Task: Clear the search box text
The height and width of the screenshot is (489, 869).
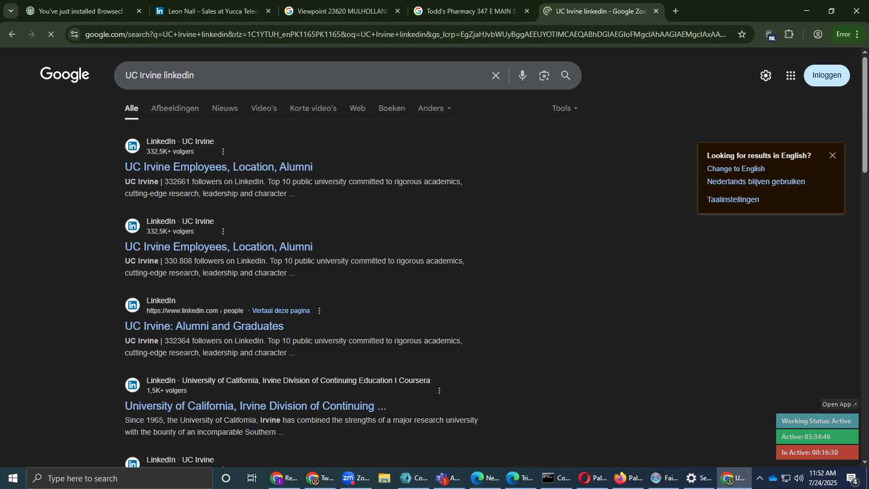Action: 495,76
